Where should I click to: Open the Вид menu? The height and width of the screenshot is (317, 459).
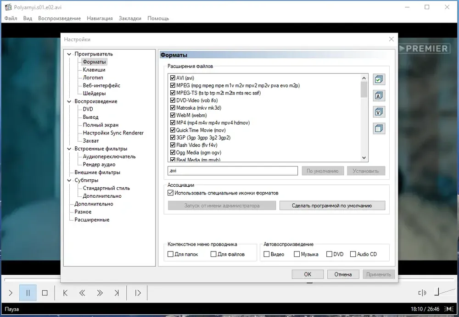pos(28,18)
